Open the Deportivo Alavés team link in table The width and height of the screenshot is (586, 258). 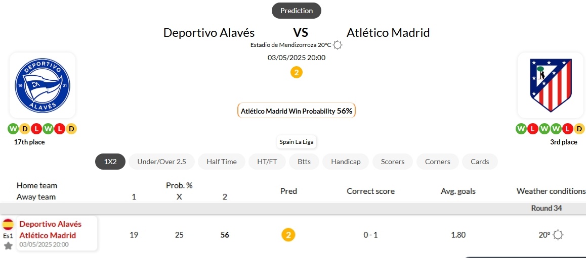coord(51,224)
